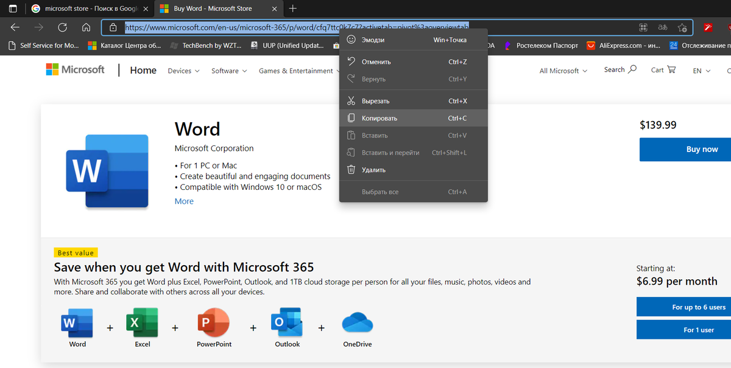This screenshot has width=731, height=368.
Task: Click the smiley icon next to Эмодзи
Action: 351,40
